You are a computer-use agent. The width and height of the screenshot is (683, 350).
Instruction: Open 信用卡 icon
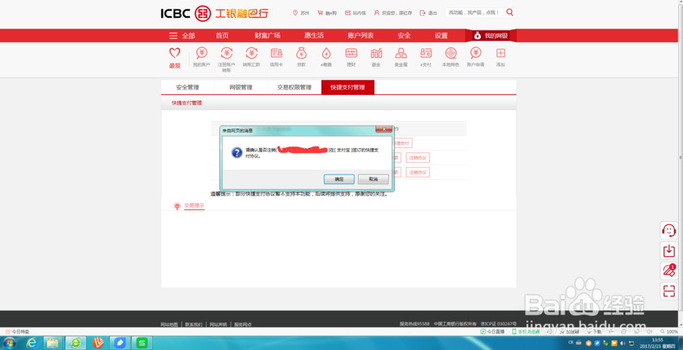click(276, 53)
